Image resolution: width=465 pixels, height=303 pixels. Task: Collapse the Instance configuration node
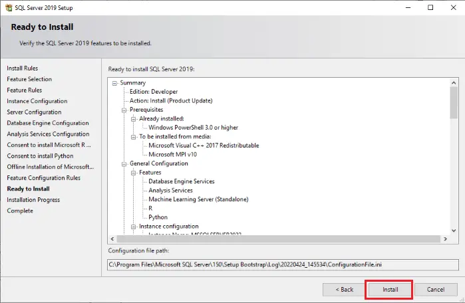click(x=134, y=227)
